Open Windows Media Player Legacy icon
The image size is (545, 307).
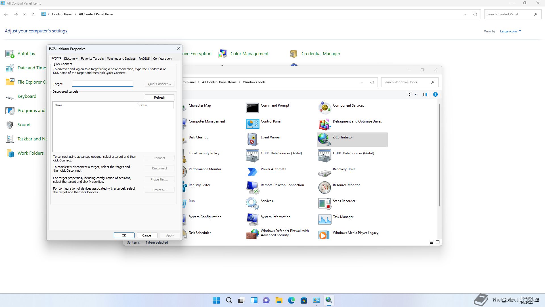324,235
